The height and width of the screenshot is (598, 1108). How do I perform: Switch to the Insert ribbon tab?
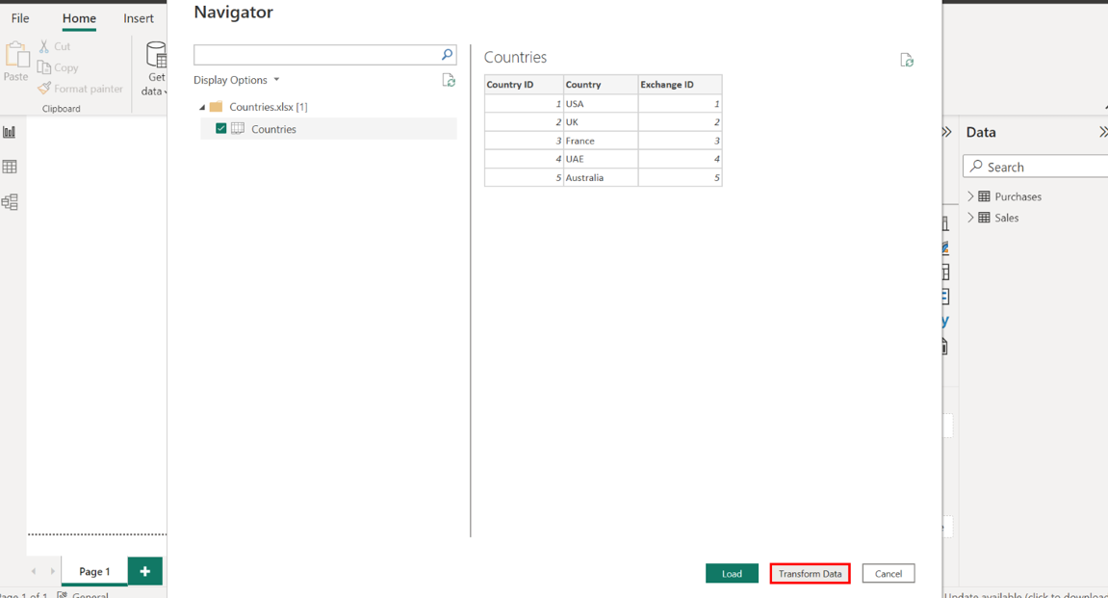[139, 18]
